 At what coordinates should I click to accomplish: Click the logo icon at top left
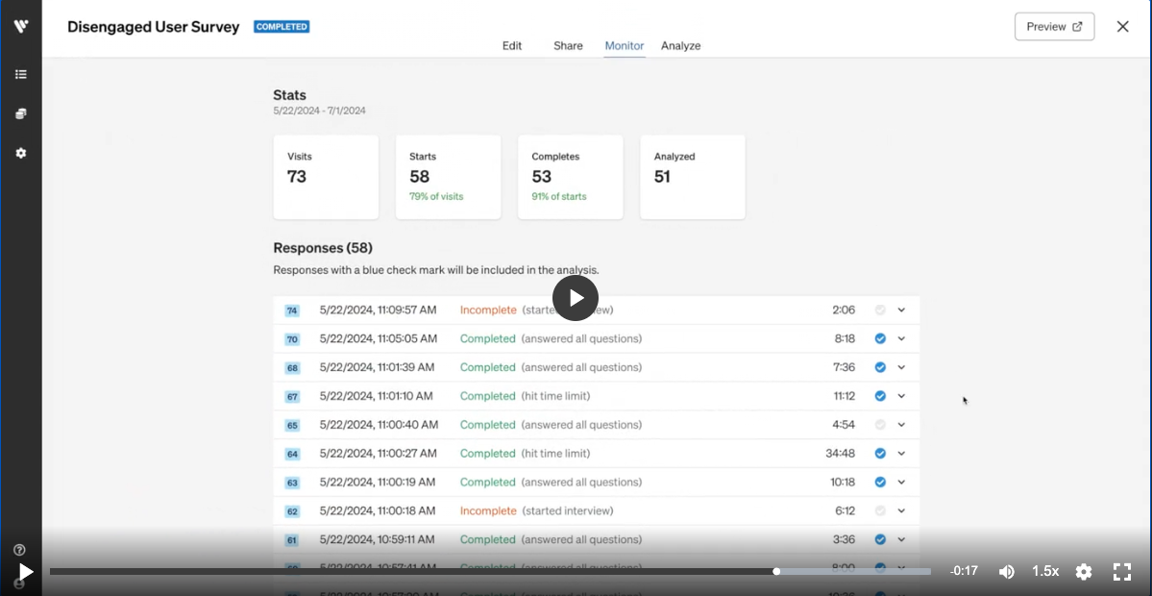coord(21,26)
